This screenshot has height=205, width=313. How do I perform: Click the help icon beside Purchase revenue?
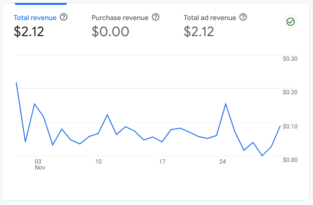tap(156, 17)
